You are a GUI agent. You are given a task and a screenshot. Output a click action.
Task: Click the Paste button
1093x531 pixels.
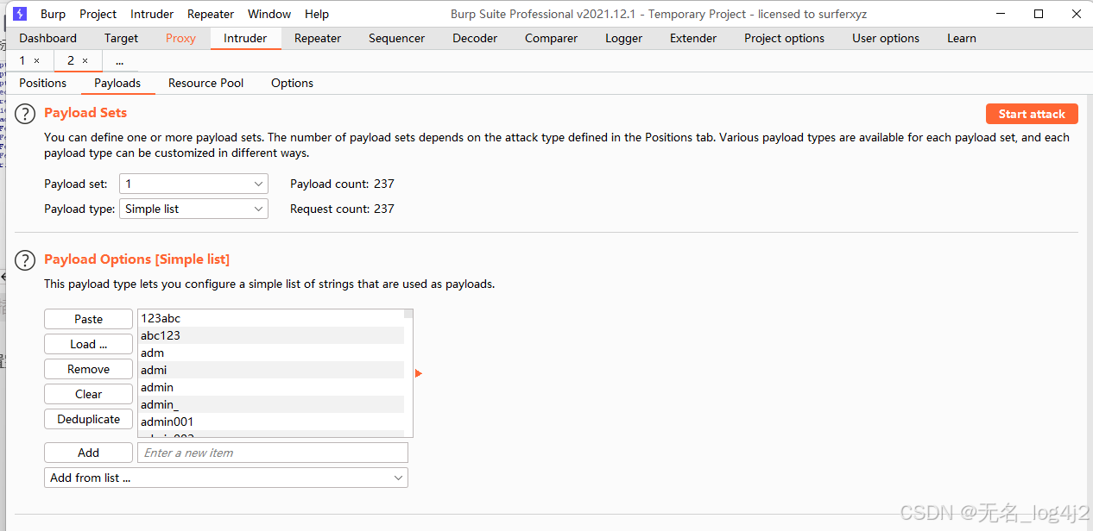pyautogui.click(x=88, y=319)
